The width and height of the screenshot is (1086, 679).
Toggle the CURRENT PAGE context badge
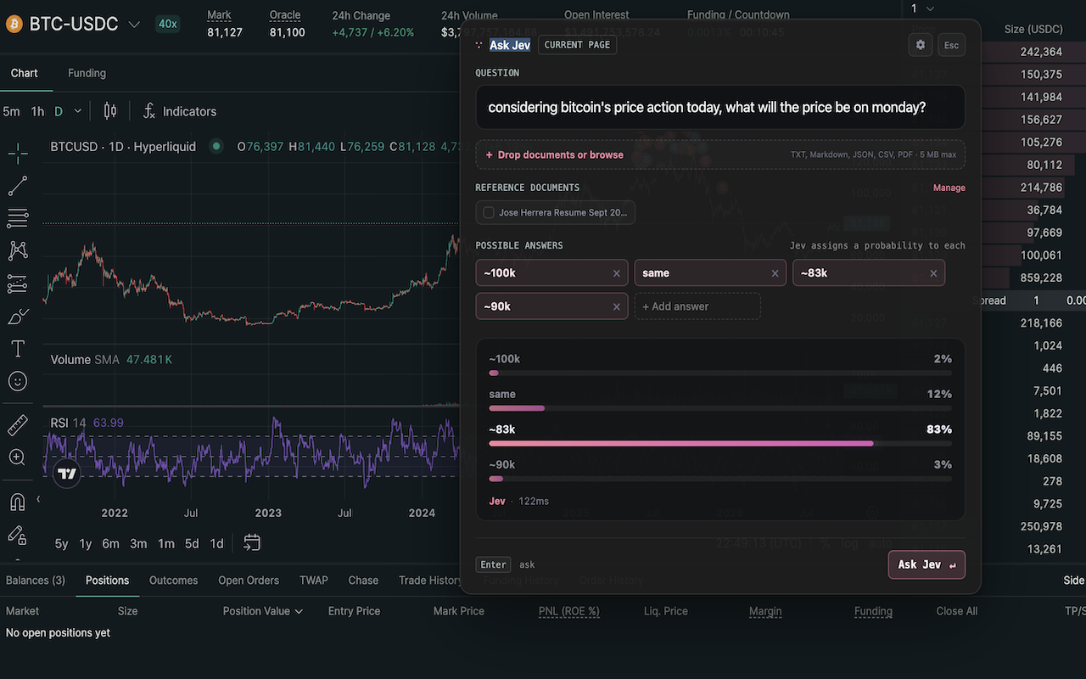[577, 45]
